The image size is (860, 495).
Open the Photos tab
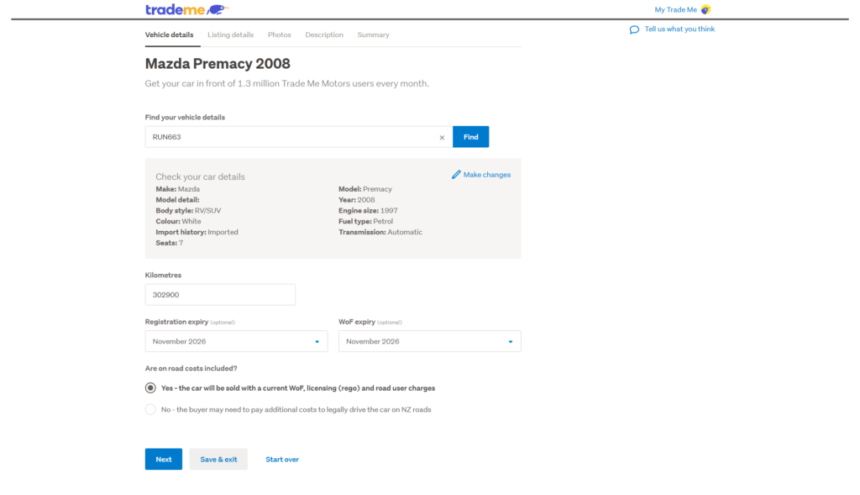point(279,34)
